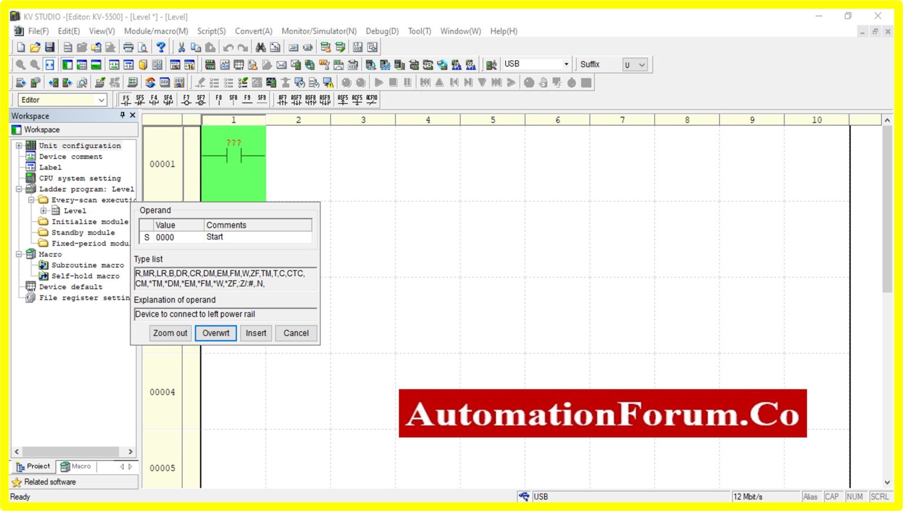Click the ACF10 instruction icon on ladder toolbar
Image resolution: width=903 pixels, height=511 pixels.
371,100
